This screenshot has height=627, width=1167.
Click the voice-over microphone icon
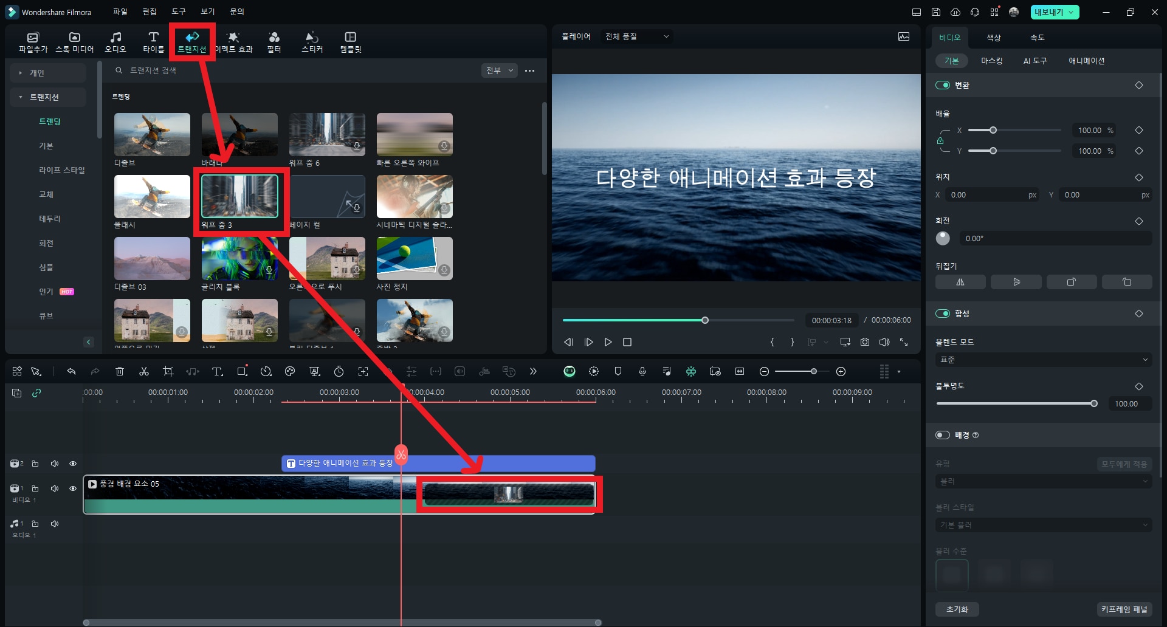642,371
